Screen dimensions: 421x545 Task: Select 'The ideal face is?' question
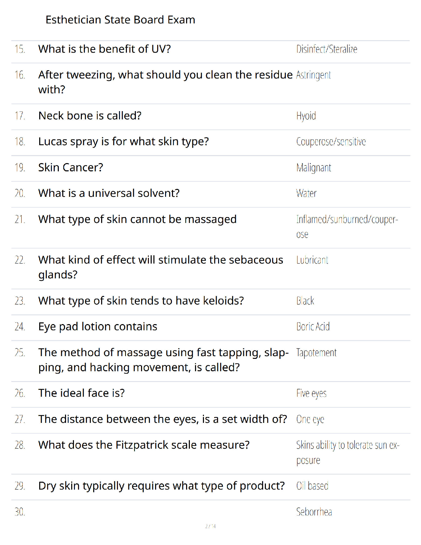point(82,393)
